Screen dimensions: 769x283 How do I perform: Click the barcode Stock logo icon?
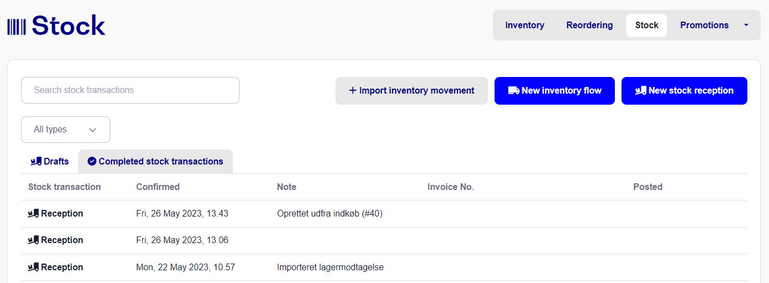(x=16, y=27)
